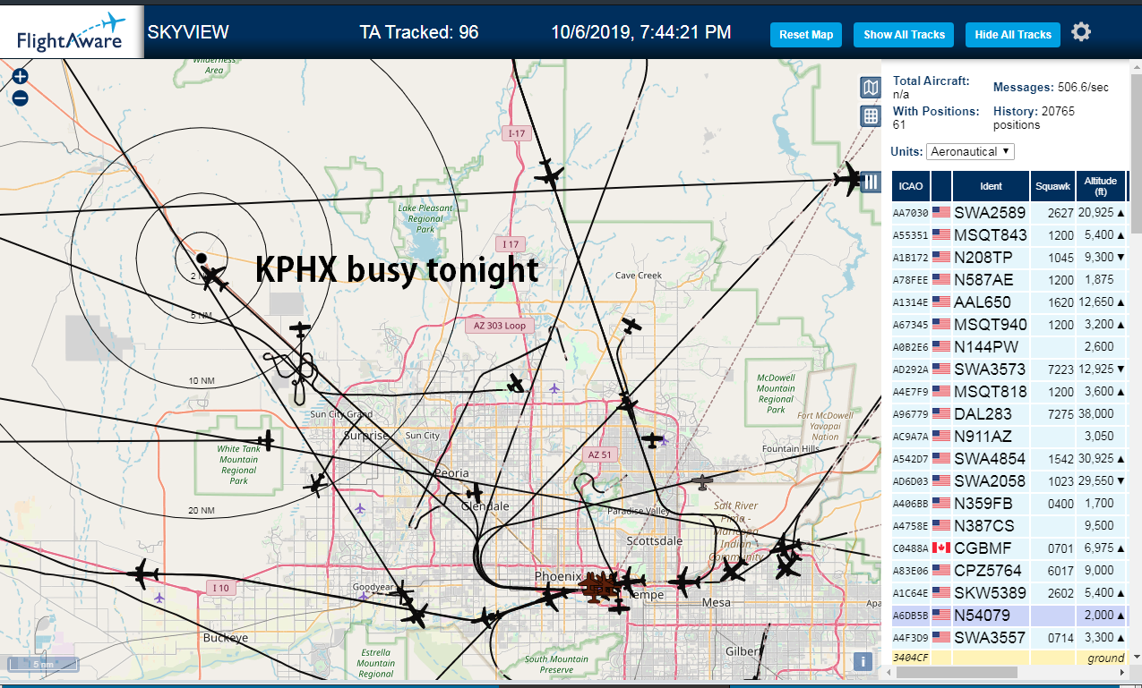Click the US flag in DAL283 row

pyautogui.click(x=941, y=413)
